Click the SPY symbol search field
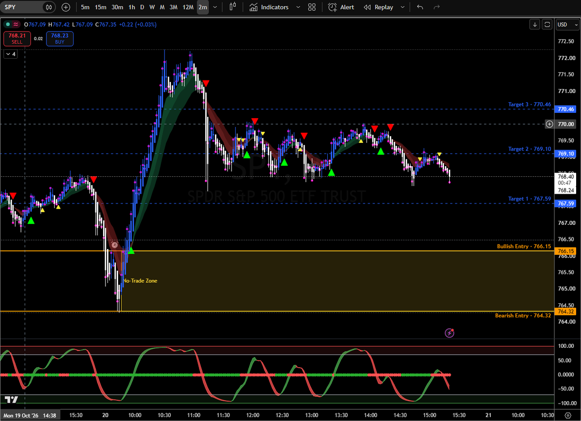This screenshot has width=581, height=421. (x=22, y=7)
